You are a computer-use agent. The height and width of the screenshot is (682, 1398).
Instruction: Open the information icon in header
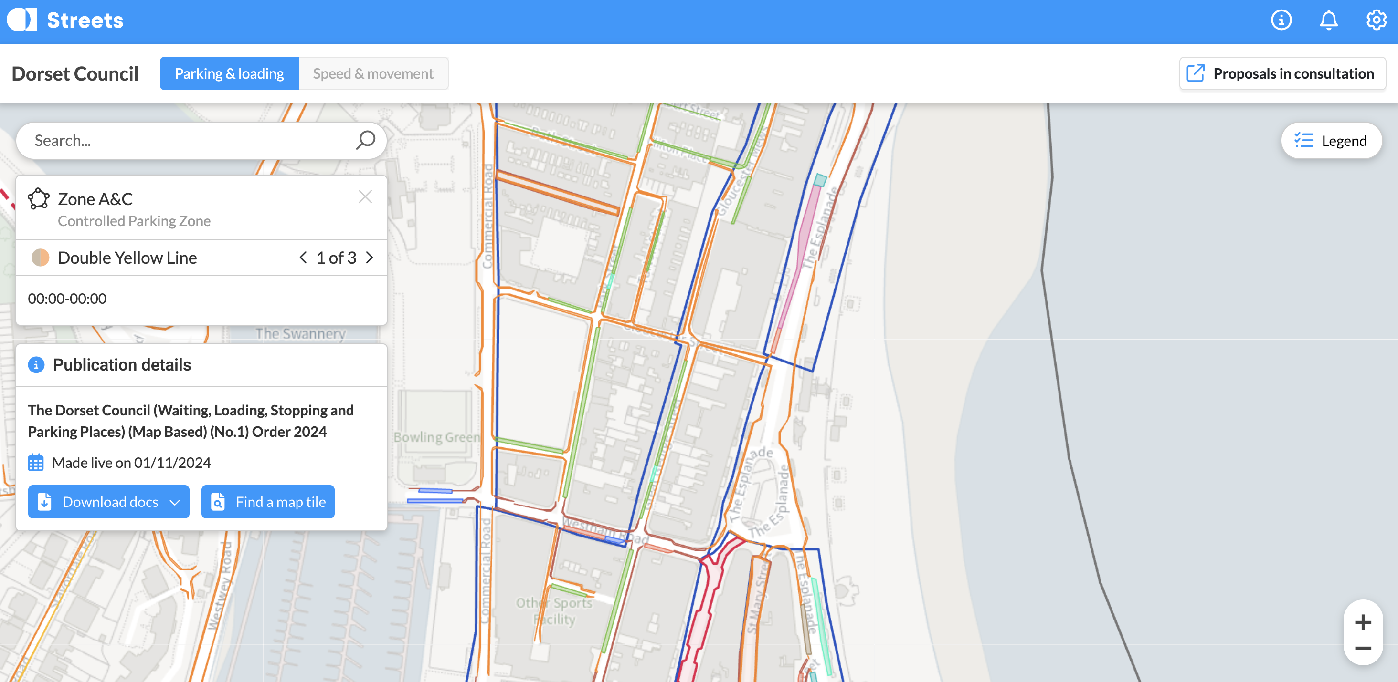click(1281, 20)
